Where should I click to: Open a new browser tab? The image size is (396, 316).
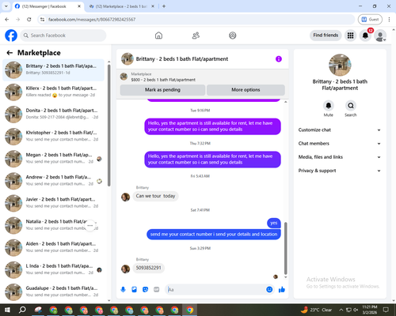coord(164,6)
